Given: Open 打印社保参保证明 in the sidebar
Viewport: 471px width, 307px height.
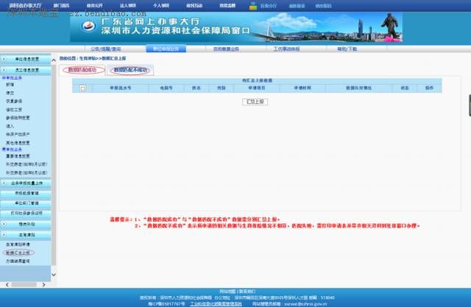Looking at the screenshot, I should (x=29, y=213).
